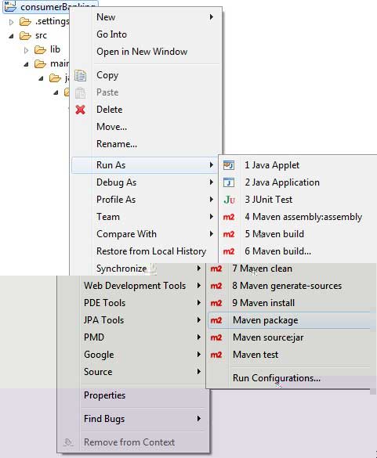This screenshot has height=458, width=377.
Task: Open project Properties
Action: pos(104,395)
